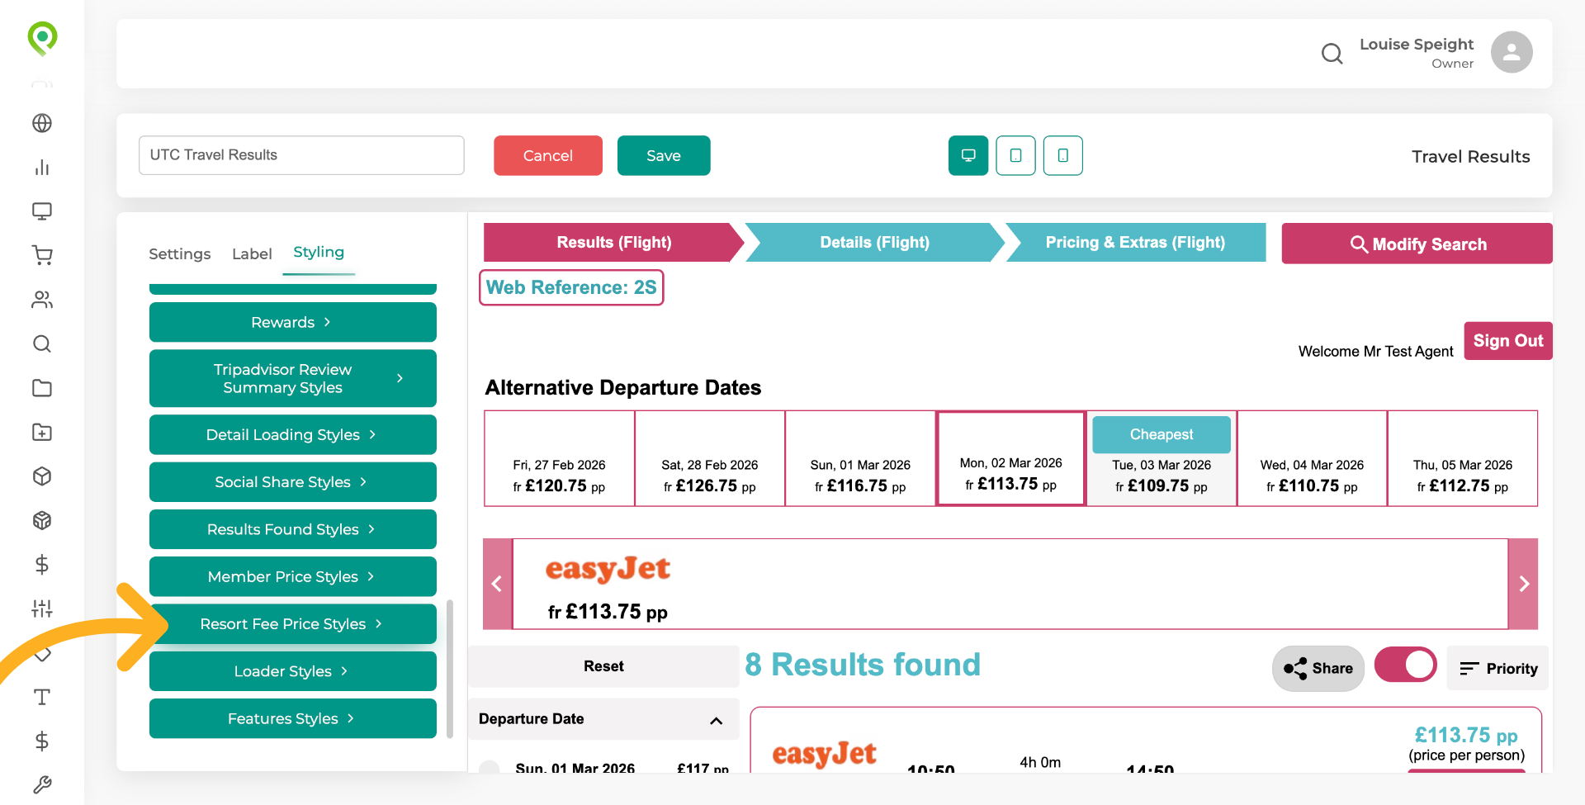1585x805 pixels.
Task: Switch to the Label tab
Action: coord(252,253)
